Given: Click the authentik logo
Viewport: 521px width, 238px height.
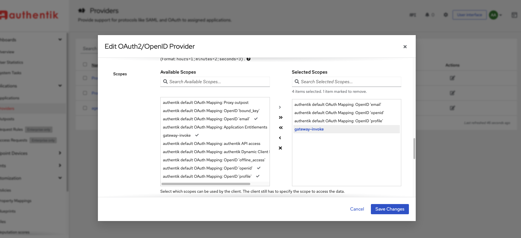Looking at the screenshot, I should pyautogui.click(x=29, y=15).
